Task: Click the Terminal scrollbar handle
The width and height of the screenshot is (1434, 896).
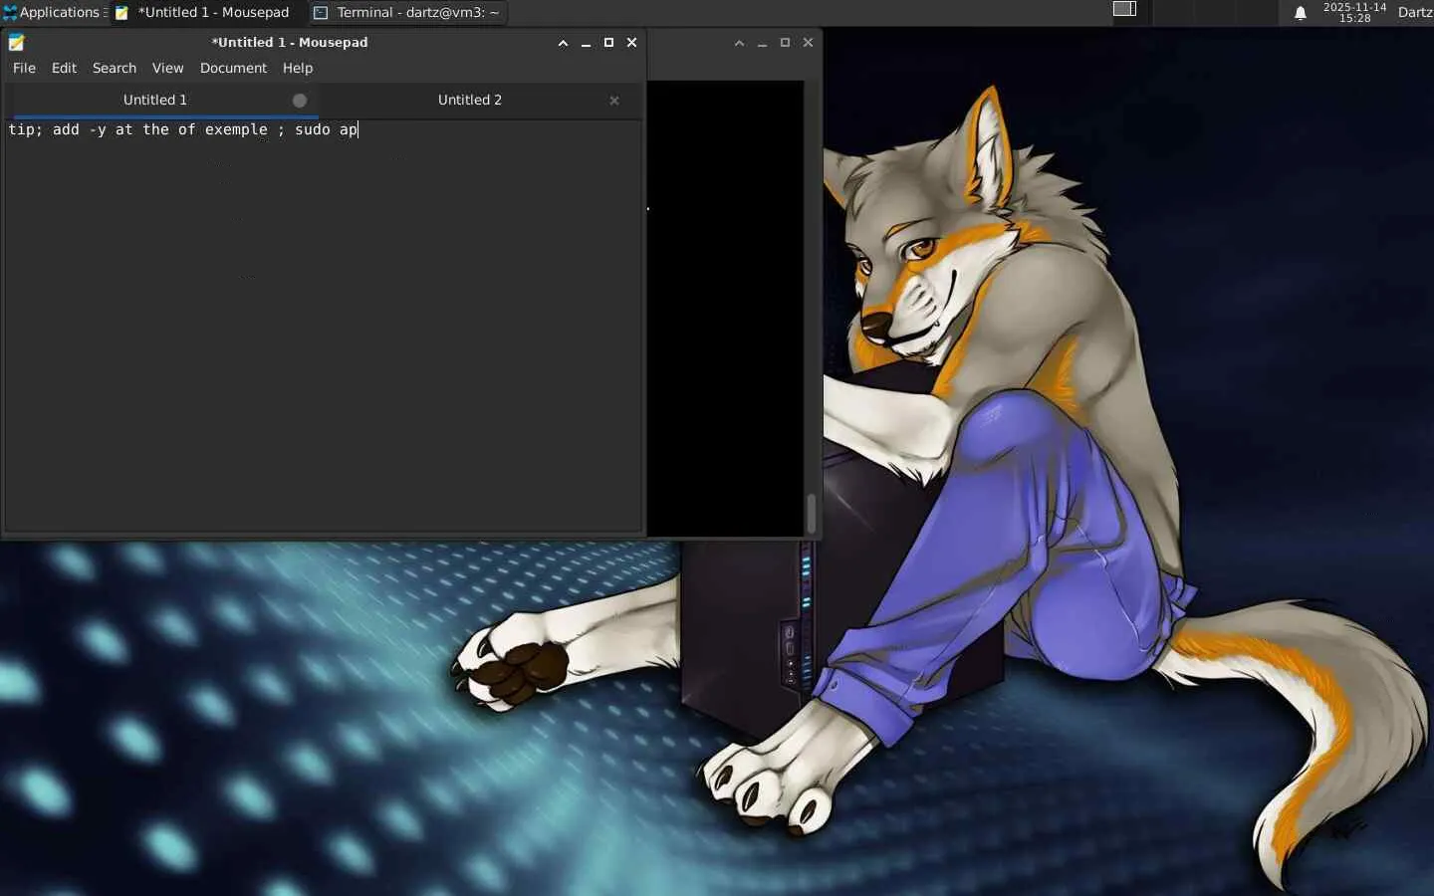Action: click(x=812, y=514)
